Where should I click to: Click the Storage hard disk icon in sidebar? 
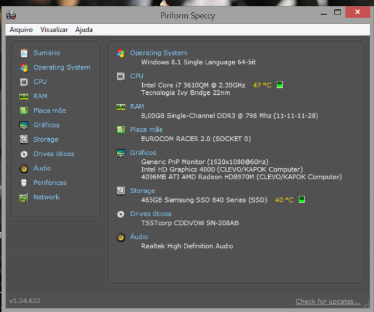[24, 139]
